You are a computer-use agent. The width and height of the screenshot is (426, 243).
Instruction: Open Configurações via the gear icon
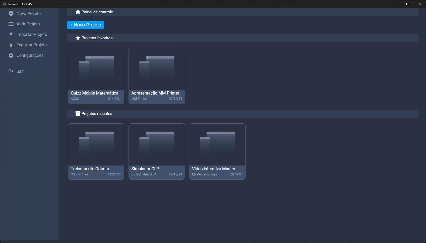tap(11, 55)
